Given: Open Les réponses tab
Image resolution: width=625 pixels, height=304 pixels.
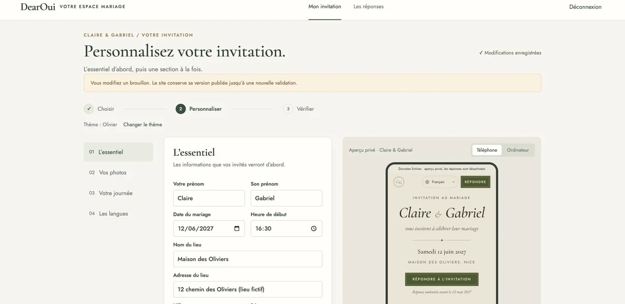Looking at the screenshot, I should tap(369, 7).
